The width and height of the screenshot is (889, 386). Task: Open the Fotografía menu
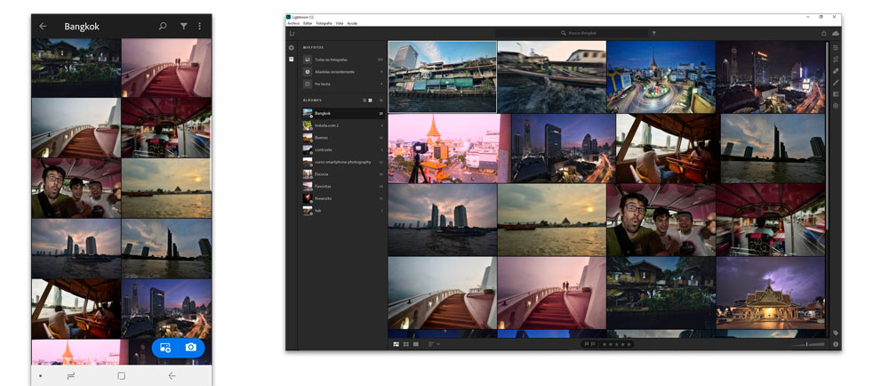324,23
